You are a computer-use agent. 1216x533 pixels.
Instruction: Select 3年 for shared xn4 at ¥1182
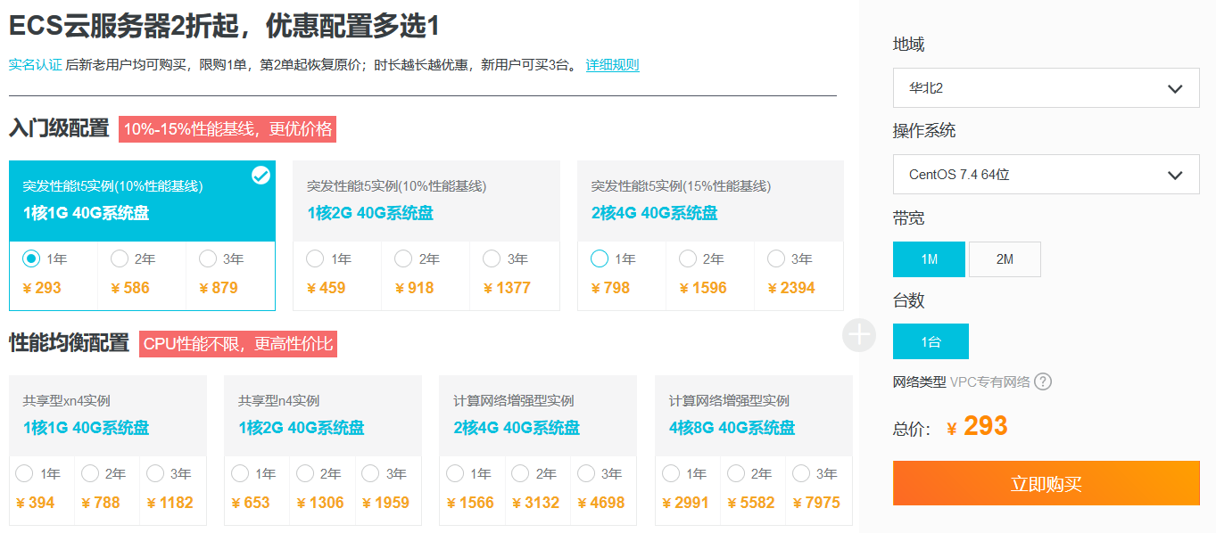155,473
